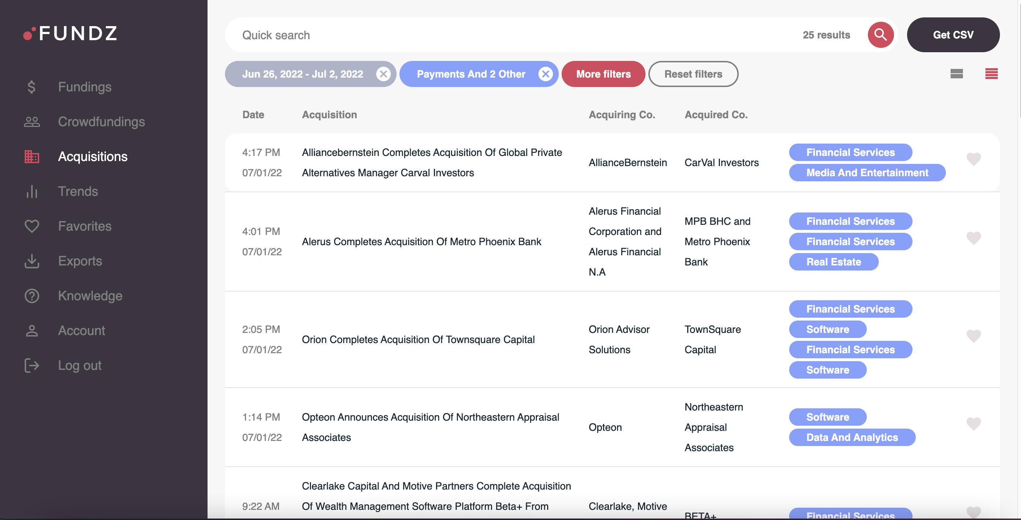Click the Crowdfundings people icon
1021x520 pixels.
point(32,121)
